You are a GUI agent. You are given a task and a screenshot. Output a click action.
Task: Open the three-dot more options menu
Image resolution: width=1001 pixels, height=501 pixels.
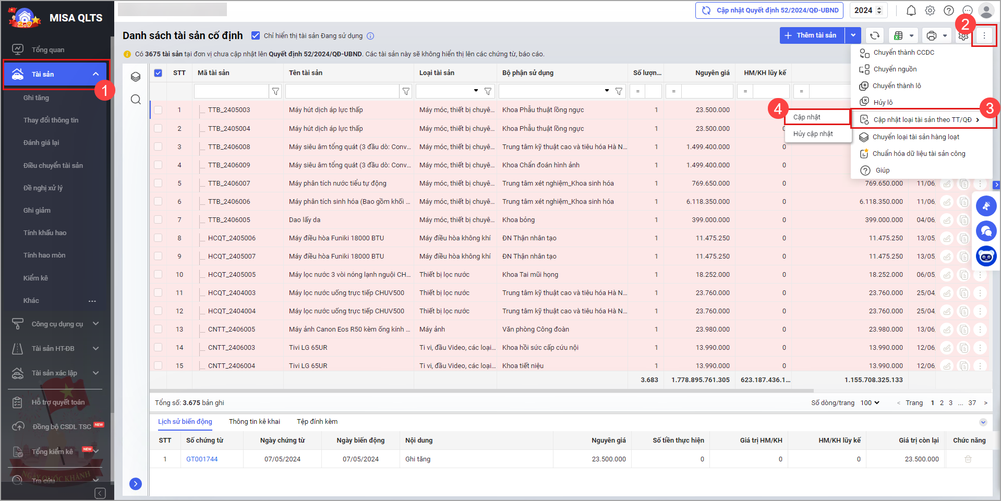[984, 35]
